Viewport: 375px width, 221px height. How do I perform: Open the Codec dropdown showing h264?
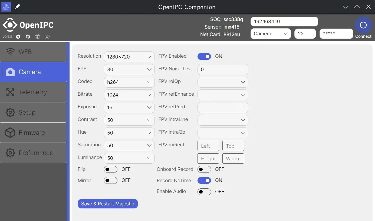tap(129, 82)
